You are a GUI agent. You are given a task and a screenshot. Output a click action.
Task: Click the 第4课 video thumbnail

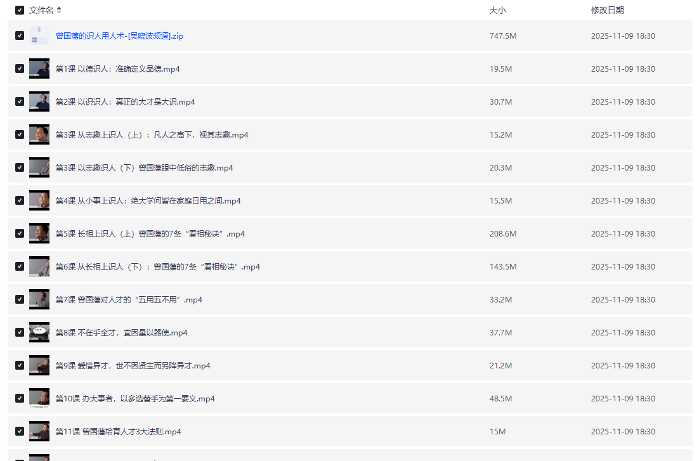pos(39,200)
